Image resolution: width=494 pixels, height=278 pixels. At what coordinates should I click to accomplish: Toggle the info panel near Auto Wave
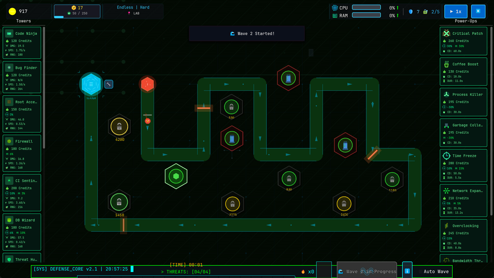coord(407,271)
